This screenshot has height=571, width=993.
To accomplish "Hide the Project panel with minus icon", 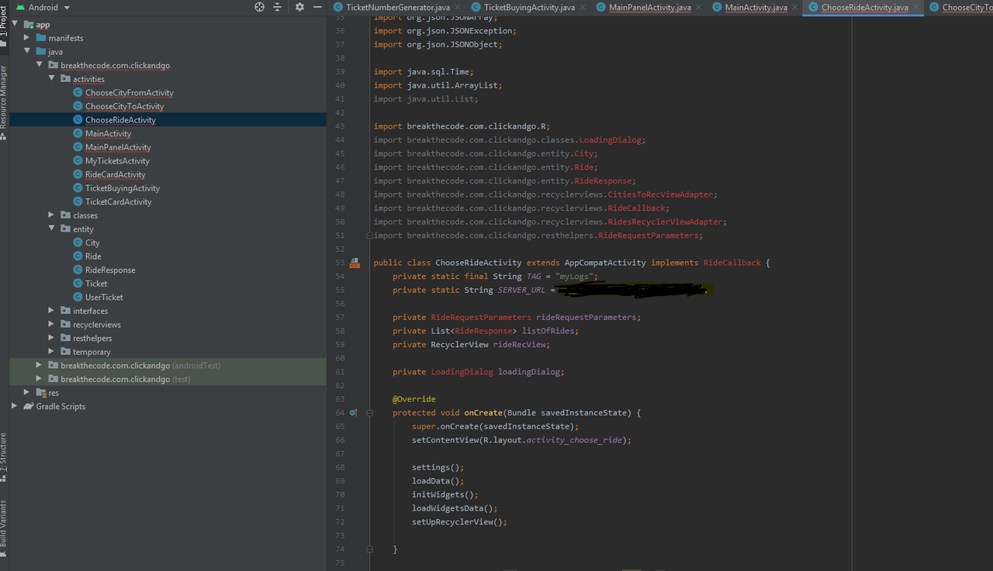I will click(317, 7).
